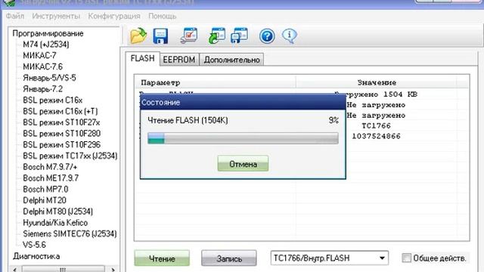Click the Чтение button

162,258
